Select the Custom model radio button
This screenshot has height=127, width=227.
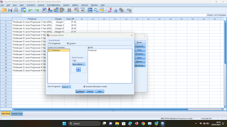[x=68, y=43]
